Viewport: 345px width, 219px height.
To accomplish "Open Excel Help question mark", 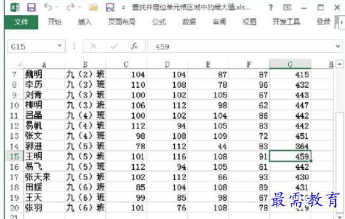I will coord(271,8).
